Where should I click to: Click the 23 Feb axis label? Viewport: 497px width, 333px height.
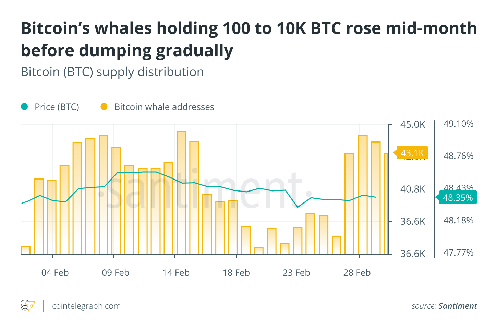[x=296, y=273]
